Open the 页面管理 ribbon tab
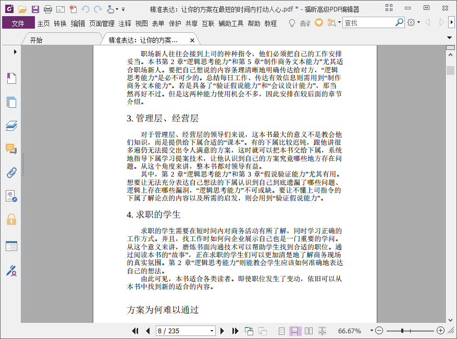The image size is (457, 339). click(102, 23)
